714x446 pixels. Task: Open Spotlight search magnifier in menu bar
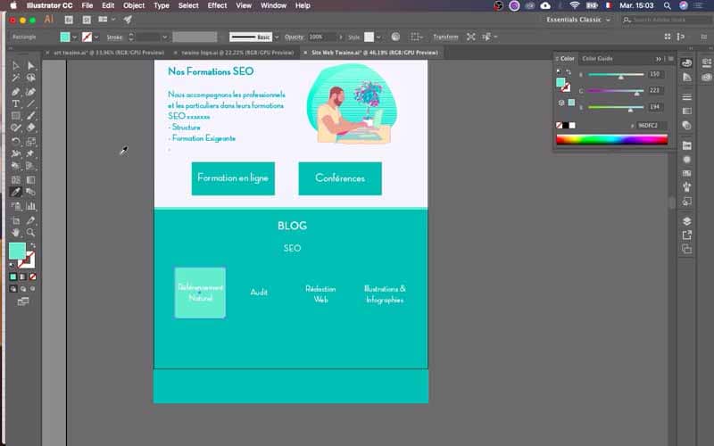click(667, 5)
